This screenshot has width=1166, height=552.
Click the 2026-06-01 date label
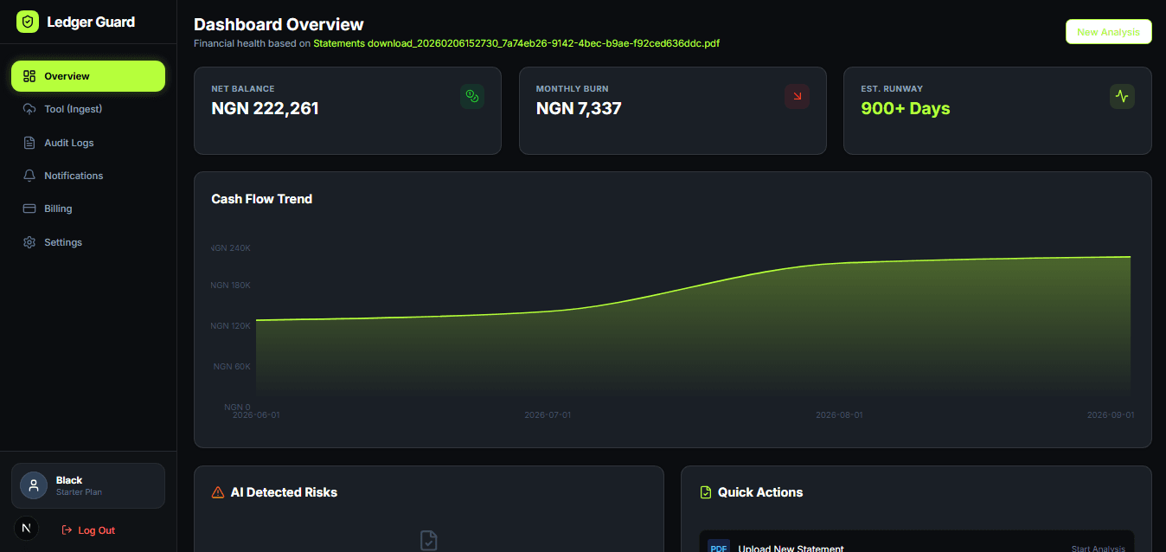pyautogui.click(x=256, y=415)
